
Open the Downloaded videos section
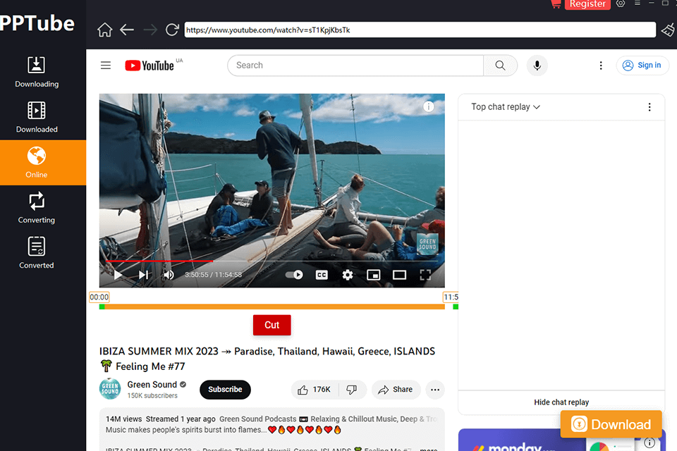point(37,117)
